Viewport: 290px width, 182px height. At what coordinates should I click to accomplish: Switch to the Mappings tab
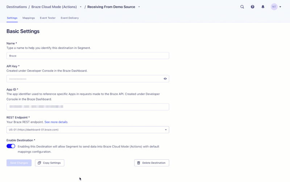click(29, 18)
